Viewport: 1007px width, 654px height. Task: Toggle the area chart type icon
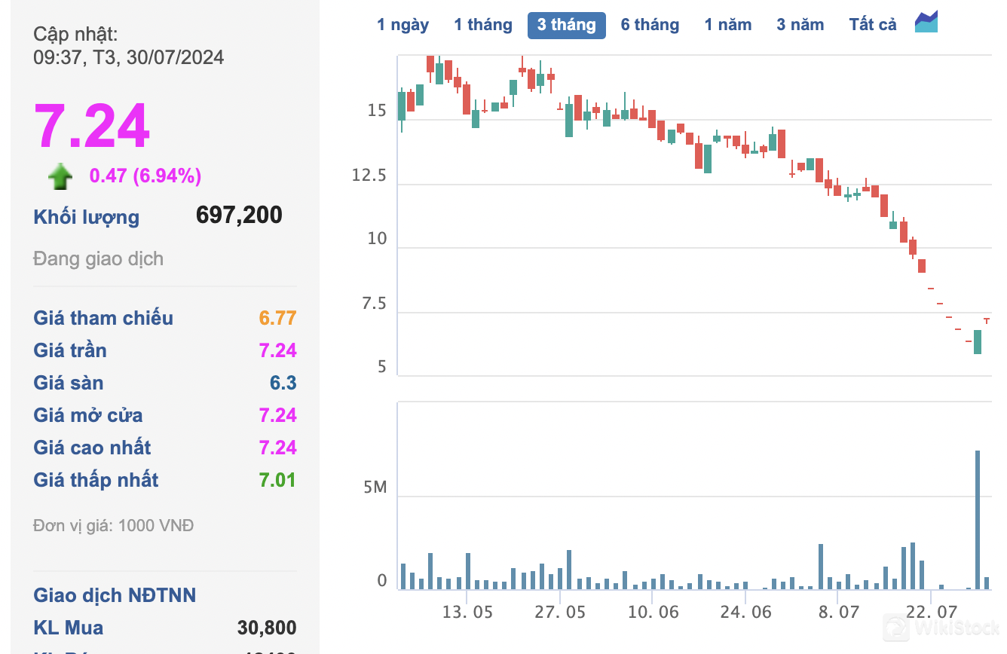[926, 23]
